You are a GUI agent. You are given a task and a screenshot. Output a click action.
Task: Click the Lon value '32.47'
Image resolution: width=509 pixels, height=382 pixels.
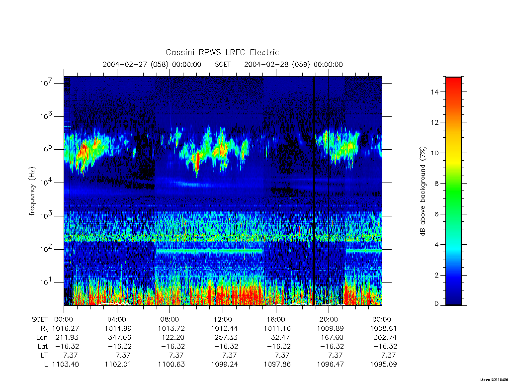tap(280, 338)
